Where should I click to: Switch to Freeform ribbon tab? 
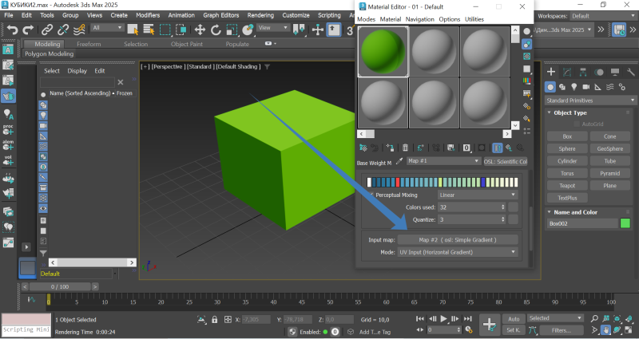pos(89,44)
